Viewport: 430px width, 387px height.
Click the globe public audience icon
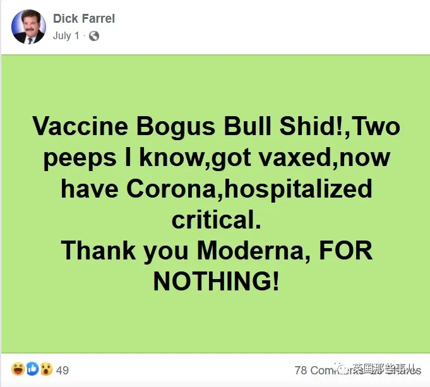pyautogui.click(x=94, y=36)
